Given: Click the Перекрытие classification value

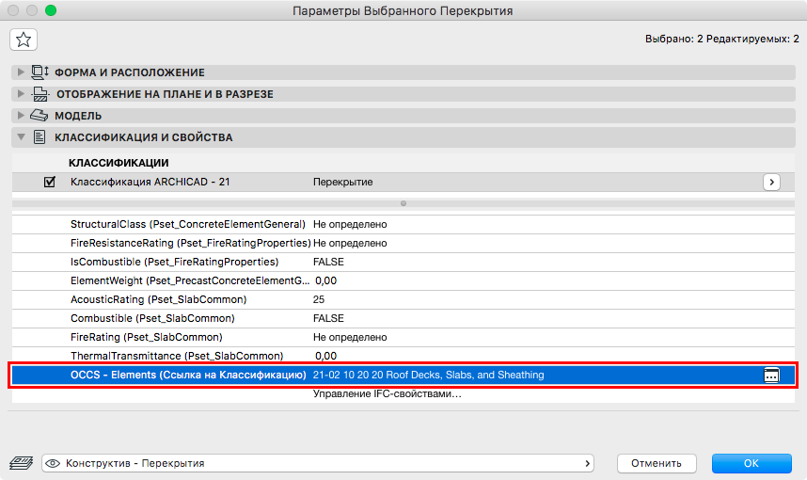Looking at the screenshot, I should pos(342,182).
